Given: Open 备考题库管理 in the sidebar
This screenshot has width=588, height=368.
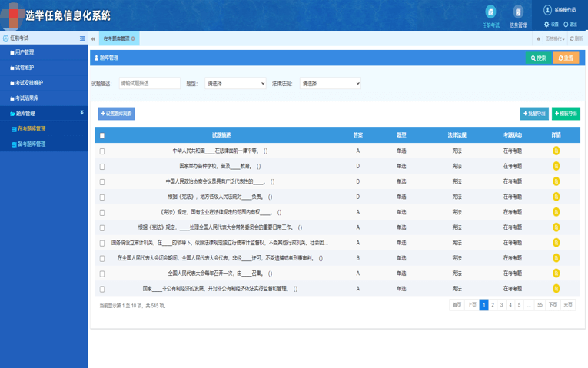Looking at the screenshot, I should point(32,144).
